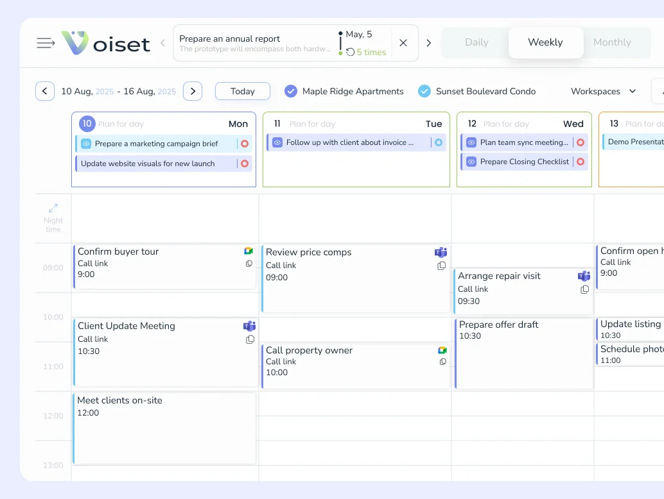Open the hamburger menu next to the Voiset logo
The width and height of the screenshot is (664, 499).
pos(45,42)
